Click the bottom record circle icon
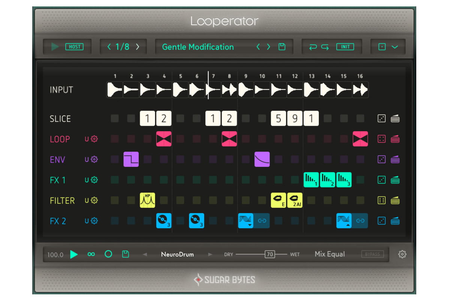This screenshot has height=300, width=450. pyautogui.click(x=108, y=254)
